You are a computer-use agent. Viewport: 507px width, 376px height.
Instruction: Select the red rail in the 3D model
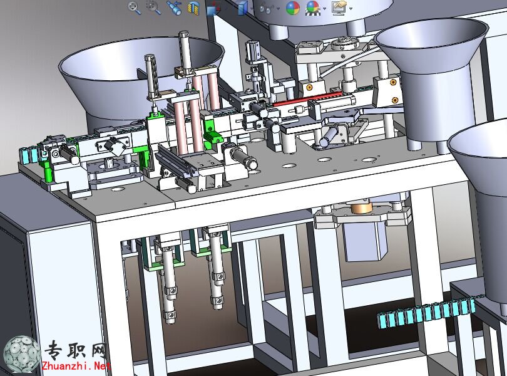click(307, 99)
